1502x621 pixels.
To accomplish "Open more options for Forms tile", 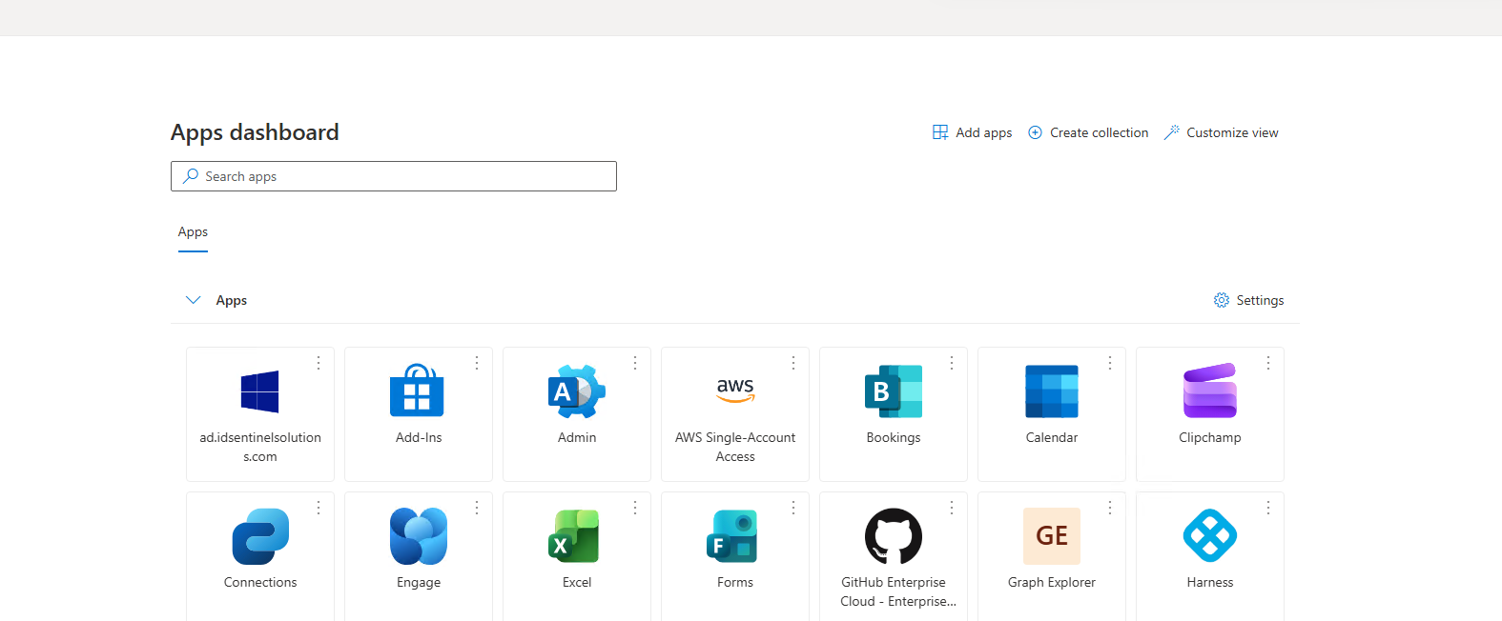I will coord(793,508).
